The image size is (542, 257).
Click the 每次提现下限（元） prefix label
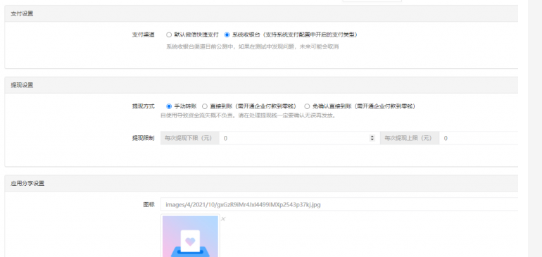[190, 138]
